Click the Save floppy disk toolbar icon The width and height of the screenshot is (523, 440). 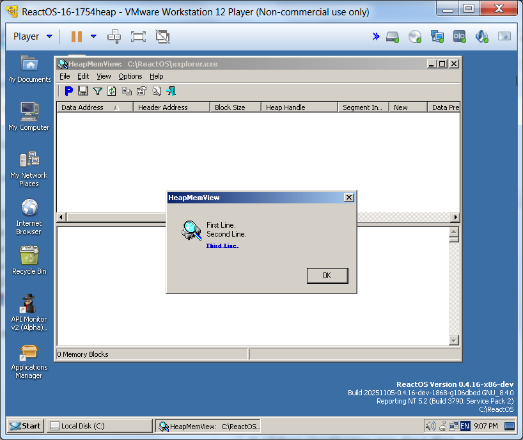point(83,91)
